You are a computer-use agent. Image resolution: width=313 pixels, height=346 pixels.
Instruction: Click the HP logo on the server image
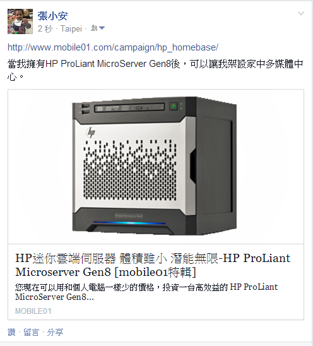point(91,132)
